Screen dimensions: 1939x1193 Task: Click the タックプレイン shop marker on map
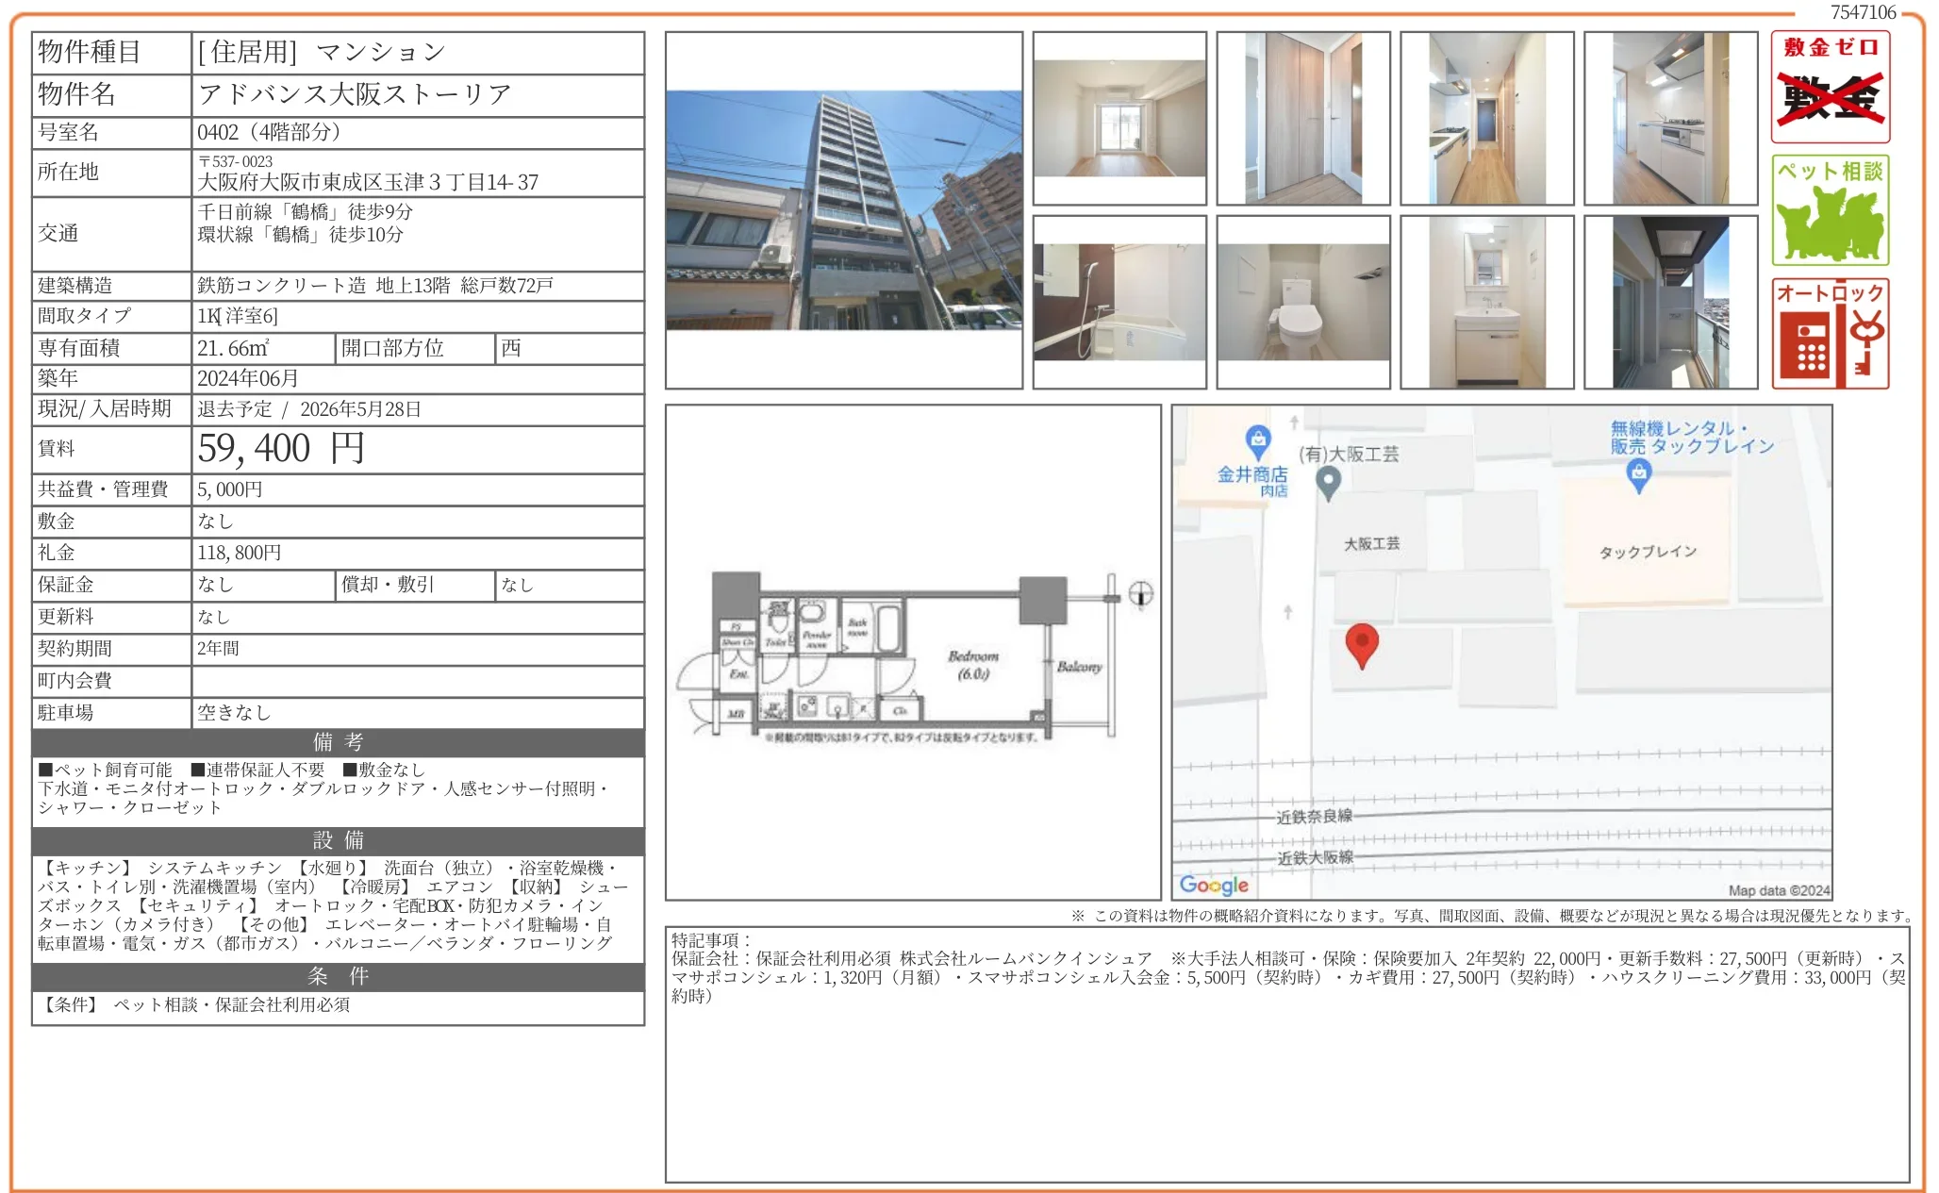pos(1639,475)
